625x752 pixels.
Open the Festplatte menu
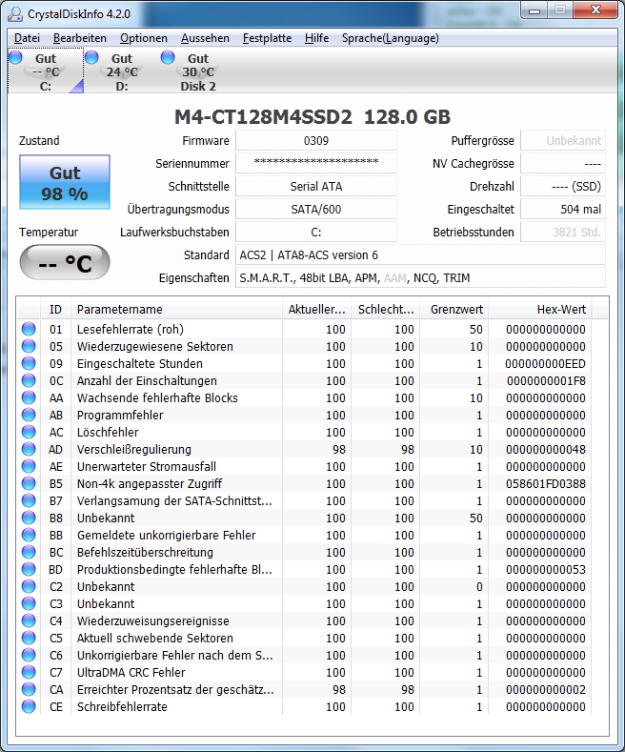point(267,38)
